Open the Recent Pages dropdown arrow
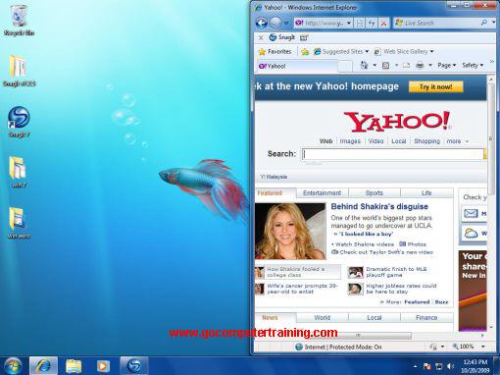The image size is (500, 375). [286, 24]
